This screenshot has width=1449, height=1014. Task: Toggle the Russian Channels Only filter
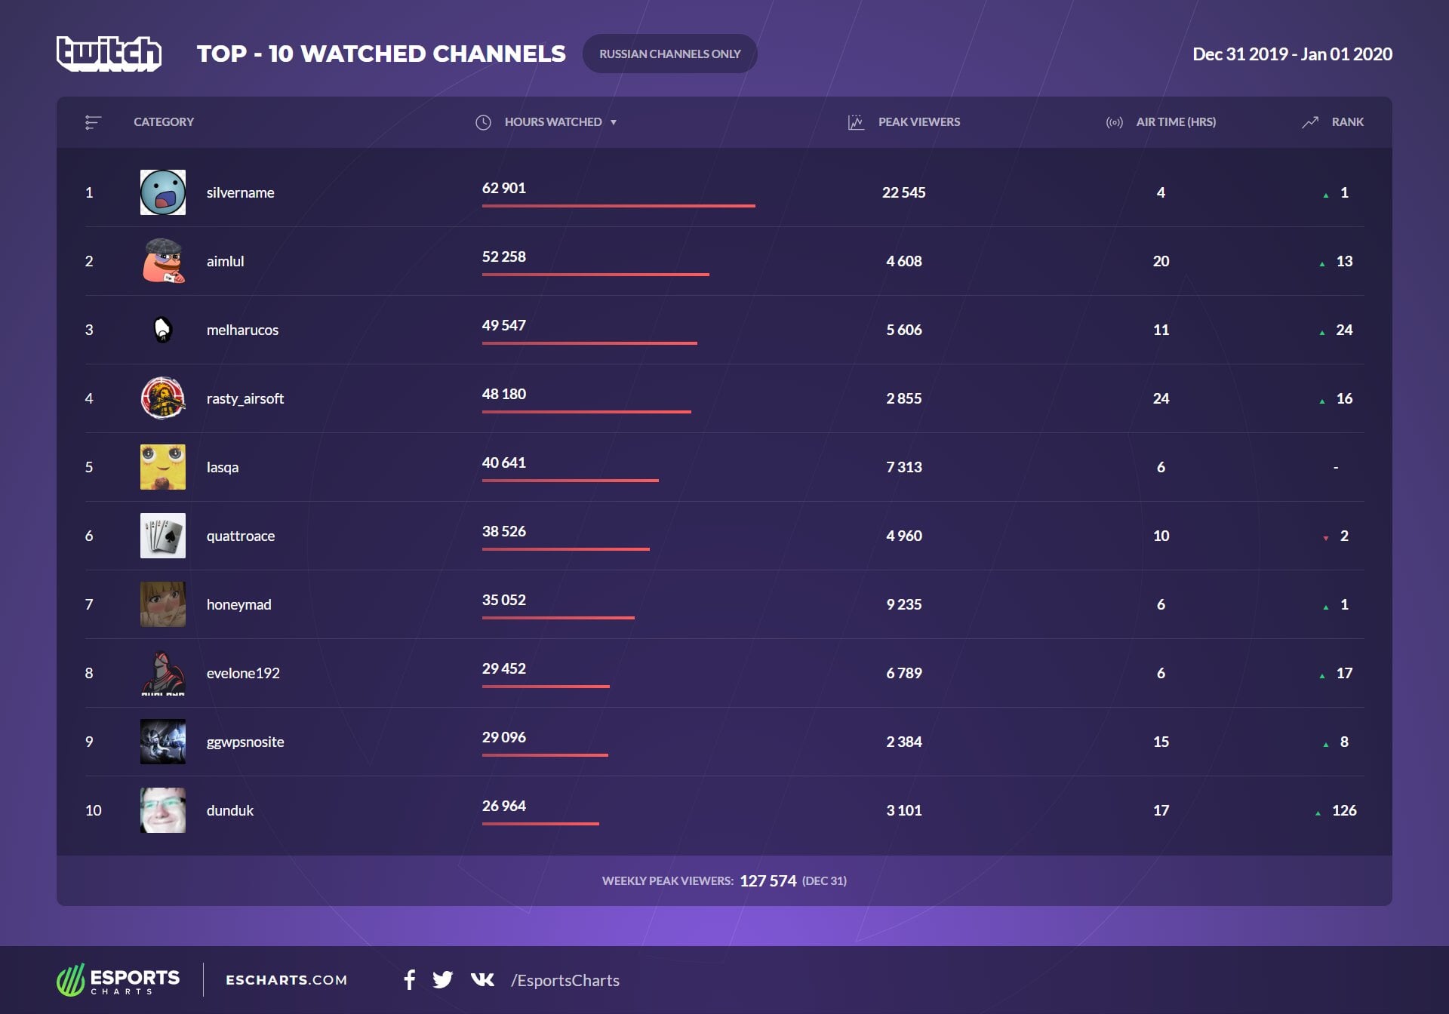pos(669,54)
